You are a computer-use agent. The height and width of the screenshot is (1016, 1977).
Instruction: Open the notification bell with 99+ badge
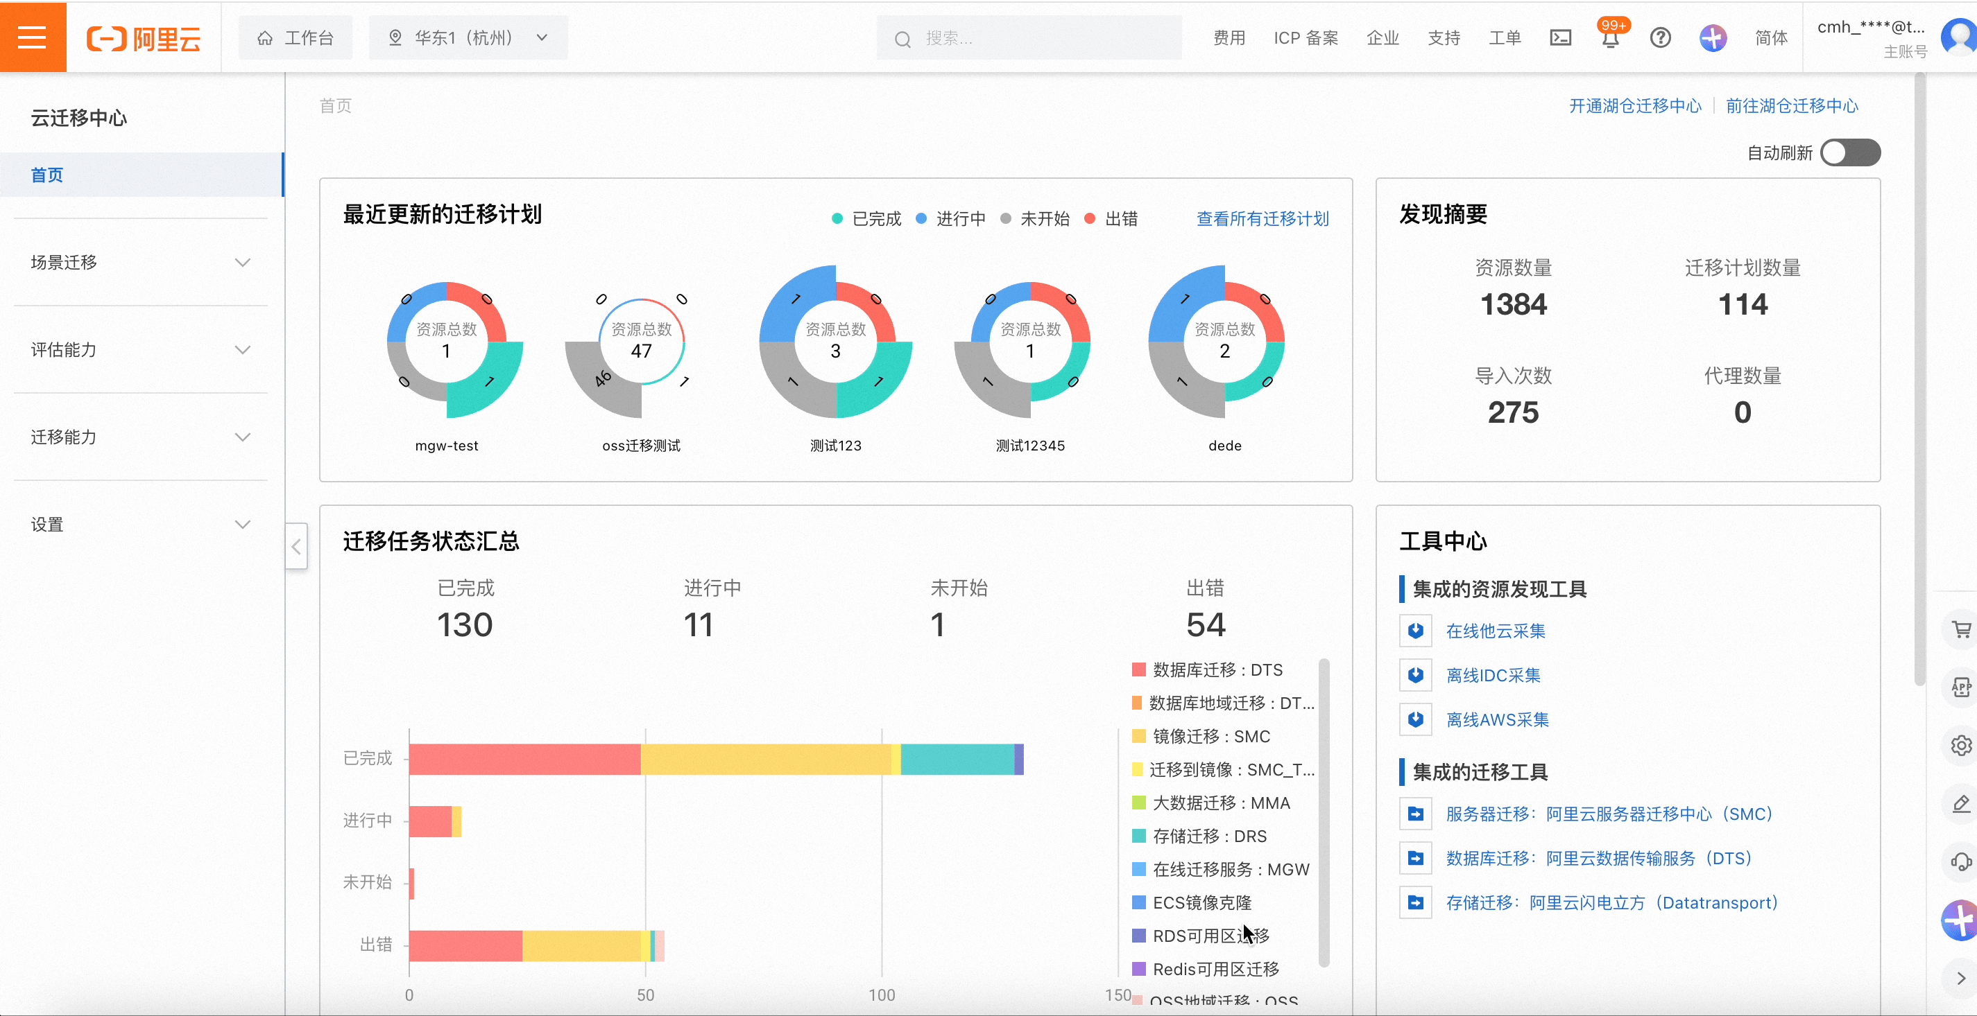pos(1611,37)
